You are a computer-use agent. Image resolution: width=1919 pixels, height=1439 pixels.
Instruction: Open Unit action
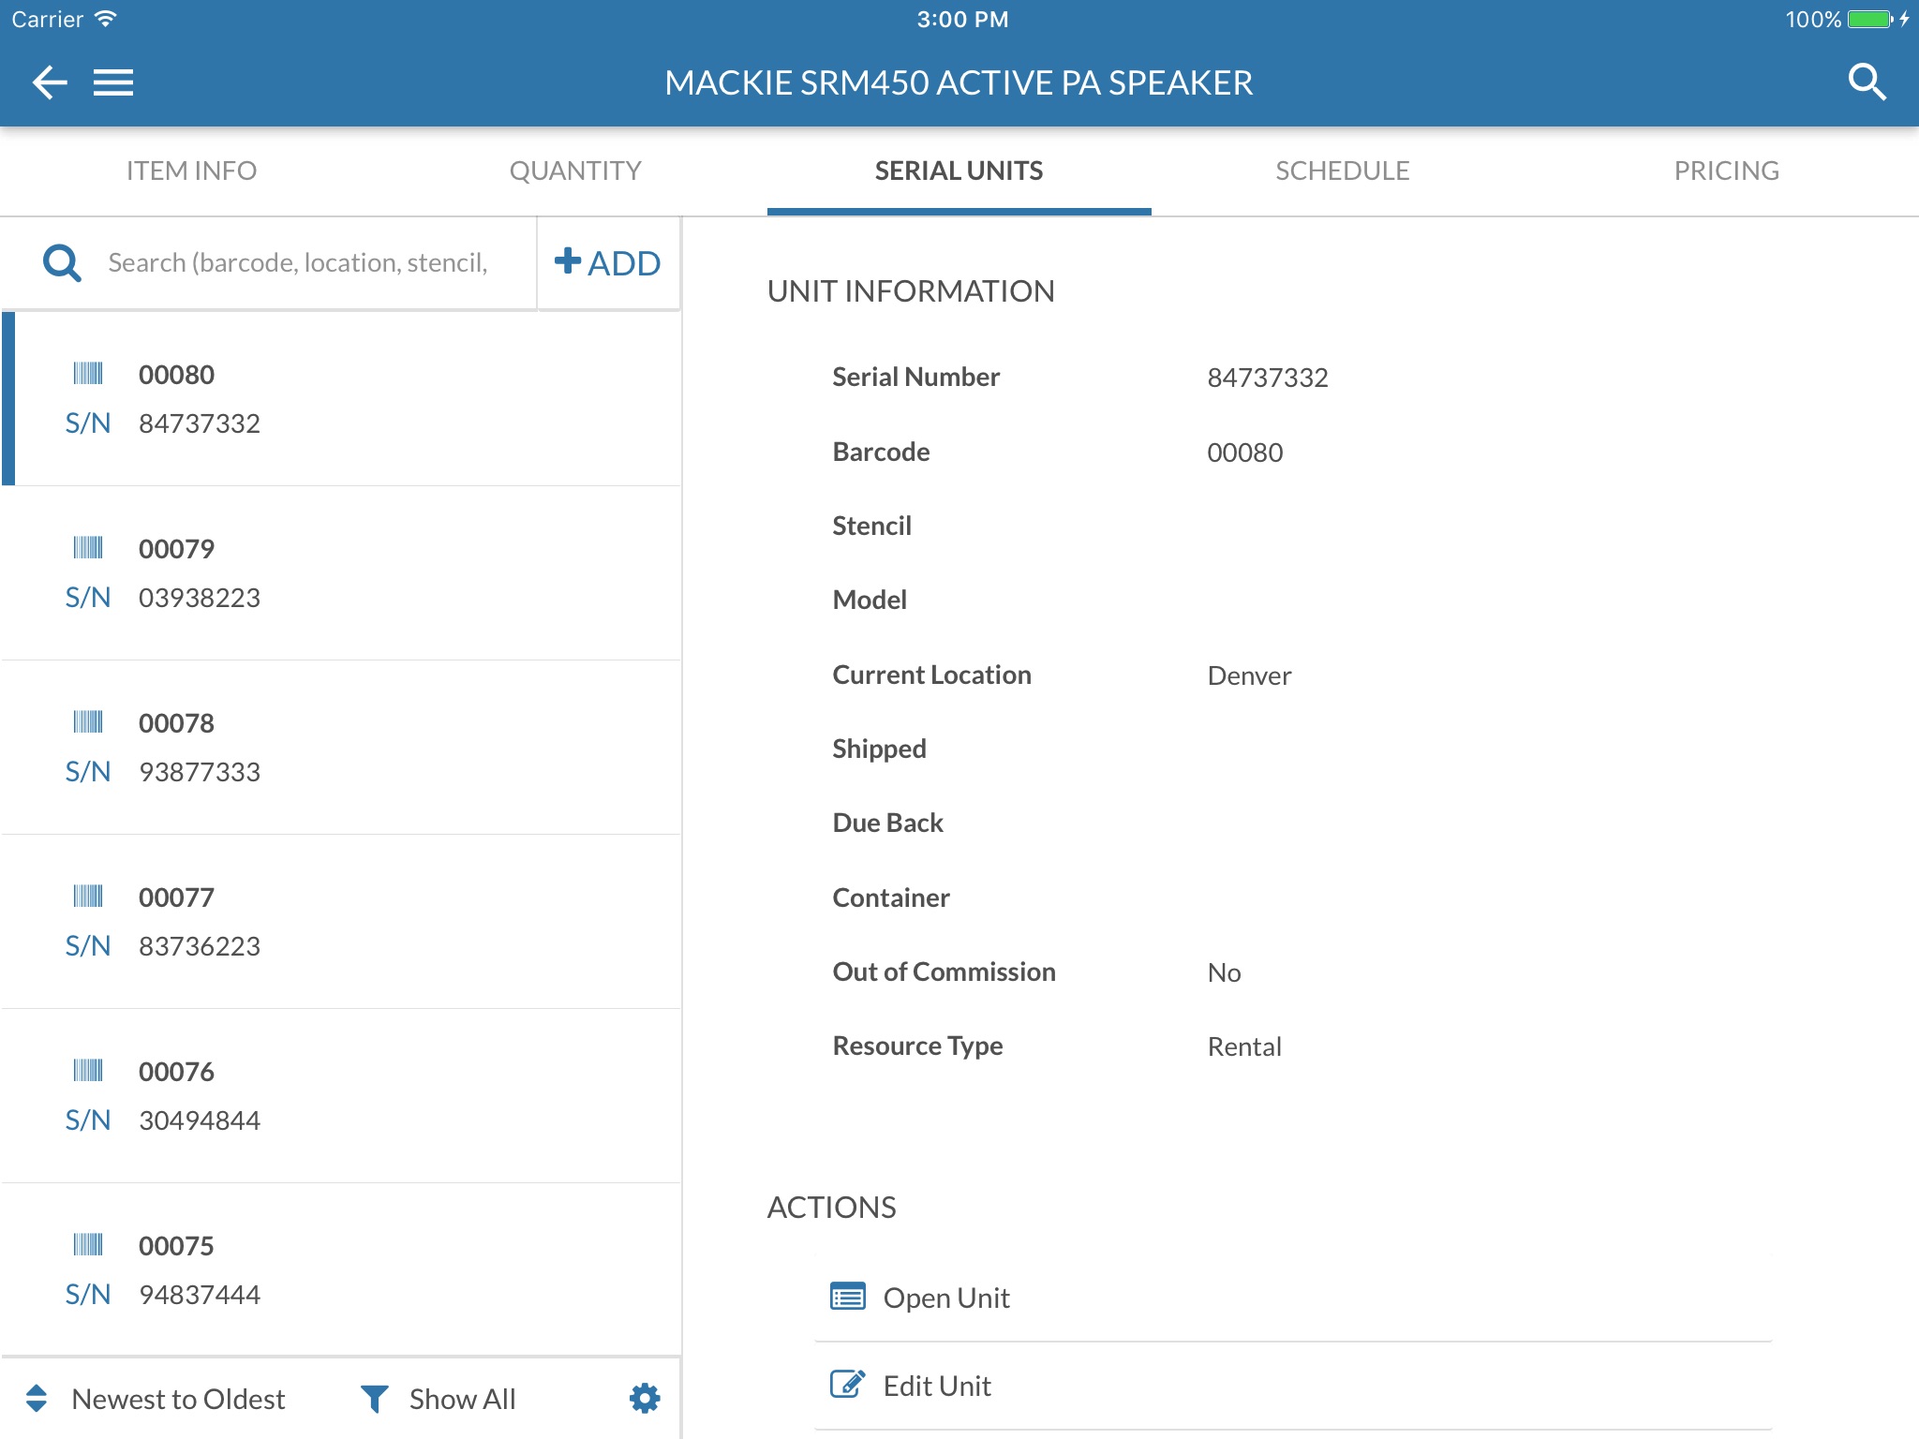(1293, 1298)
